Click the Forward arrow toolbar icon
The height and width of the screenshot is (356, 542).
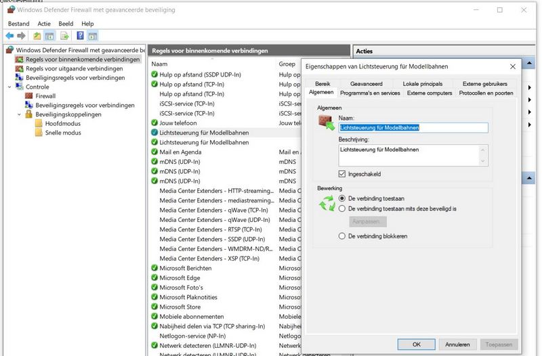pyautogui.click(x=22, y=36)
